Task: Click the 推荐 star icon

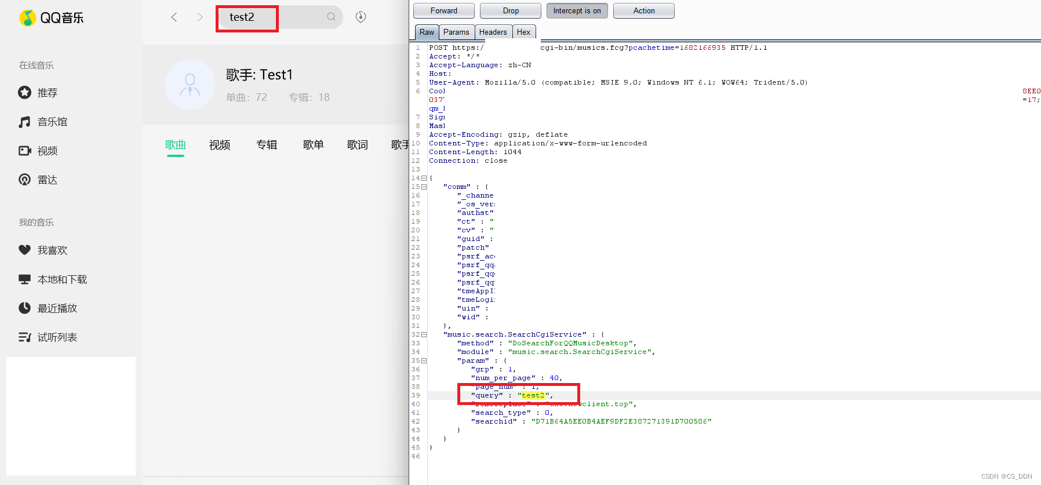Action: (x=24, y=92)
